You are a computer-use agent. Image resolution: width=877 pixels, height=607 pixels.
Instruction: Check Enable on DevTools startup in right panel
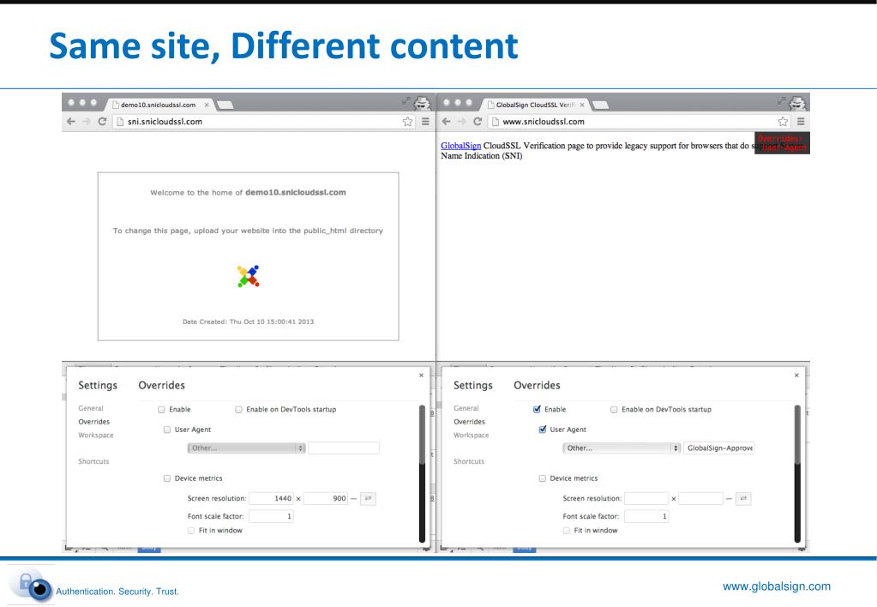click(x=614, y=410)
